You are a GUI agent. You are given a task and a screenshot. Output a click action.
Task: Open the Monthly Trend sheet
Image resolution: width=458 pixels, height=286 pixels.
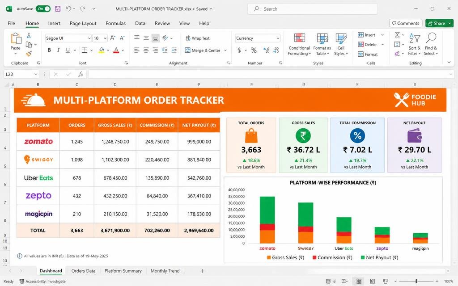(x=165, y=271)
